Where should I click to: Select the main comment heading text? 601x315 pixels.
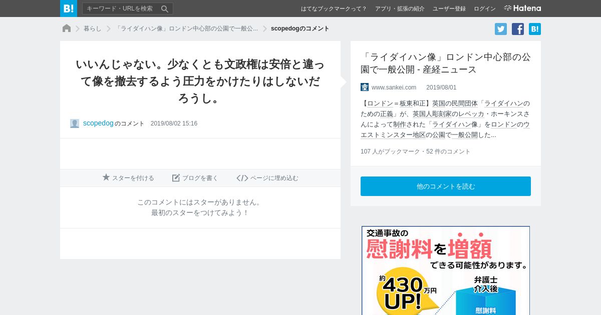200,81
